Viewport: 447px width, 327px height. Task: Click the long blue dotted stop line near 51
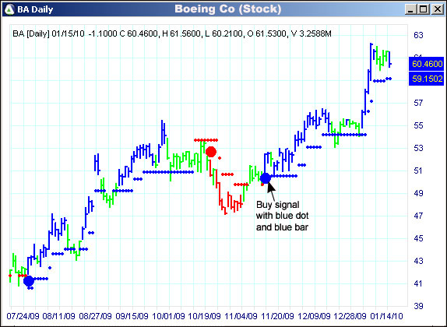(x=168, y=172)
